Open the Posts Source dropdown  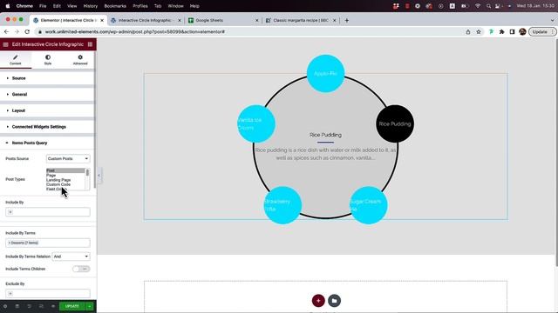(x=68, y=158)
